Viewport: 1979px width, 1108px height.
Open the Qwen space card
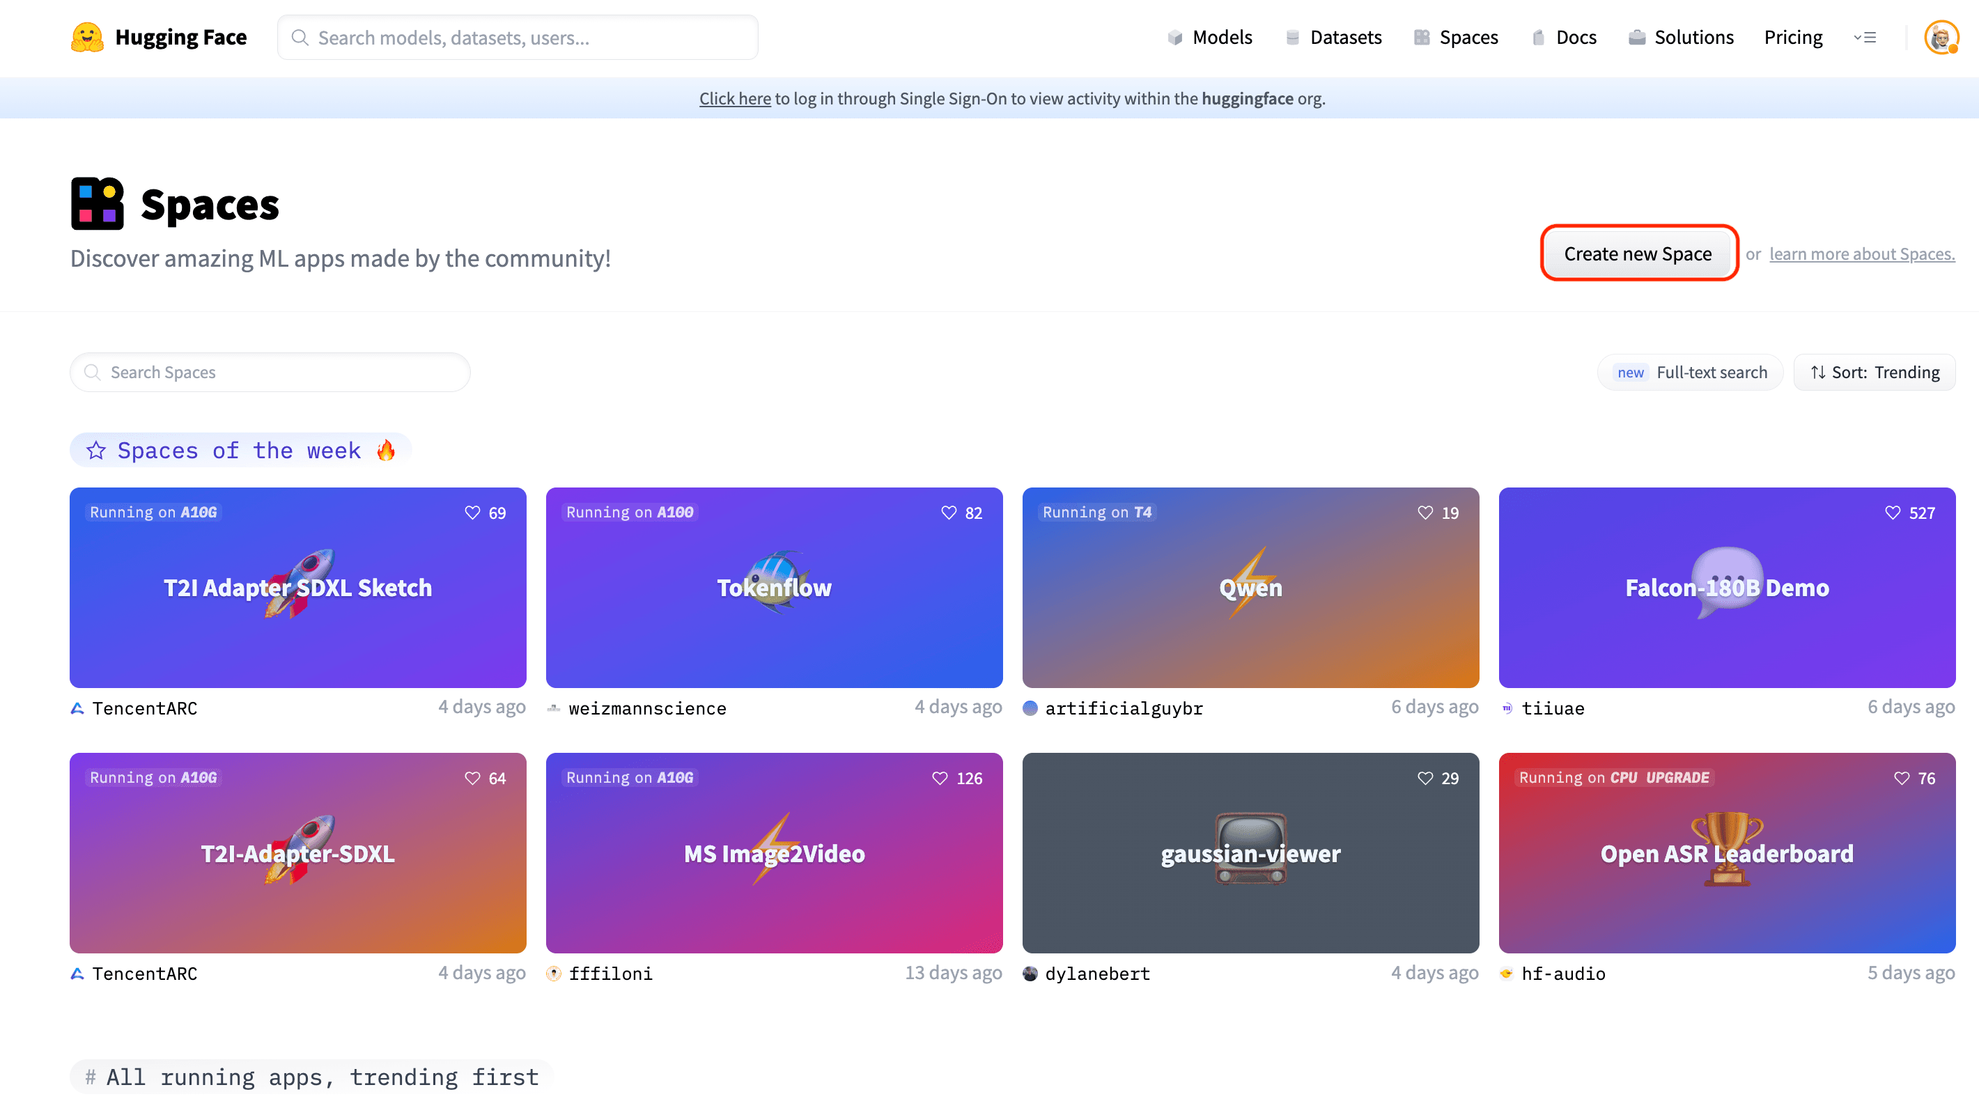[x=1250, y=587]
